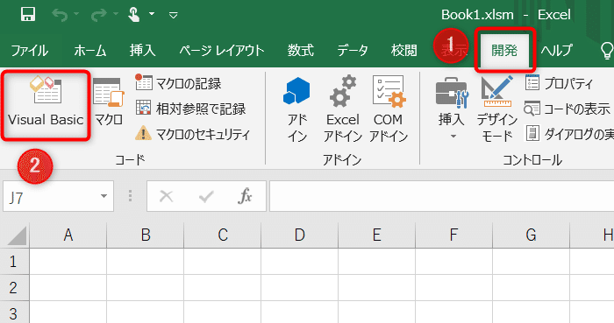Open the Touch/Mouse mode dropdown arrow
The image size is (614, 323).
[x=152, y=15]
